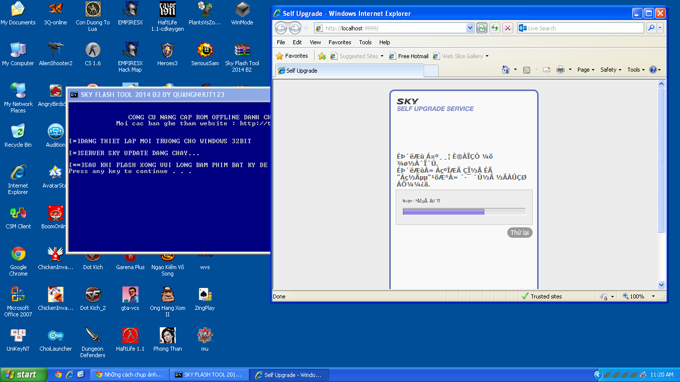The image size is (680, 382).
Task: Open the Page dropdown menu
Action: pos(586,70)
